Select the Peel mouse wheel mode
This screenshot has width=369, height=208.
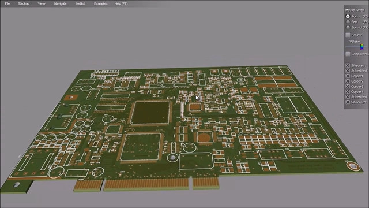(x=348, y=22)
